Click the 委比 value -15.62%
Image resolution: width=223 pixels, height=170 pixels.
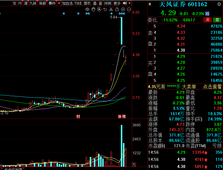coord(170,20)
